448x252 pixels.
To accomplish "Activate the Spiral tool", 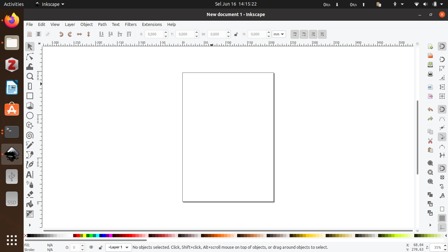I will tap(30, 135).
